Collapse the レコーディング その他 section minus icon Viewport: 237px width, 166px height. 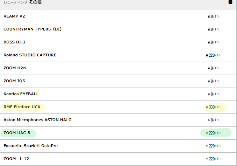[x=230, y=2]
